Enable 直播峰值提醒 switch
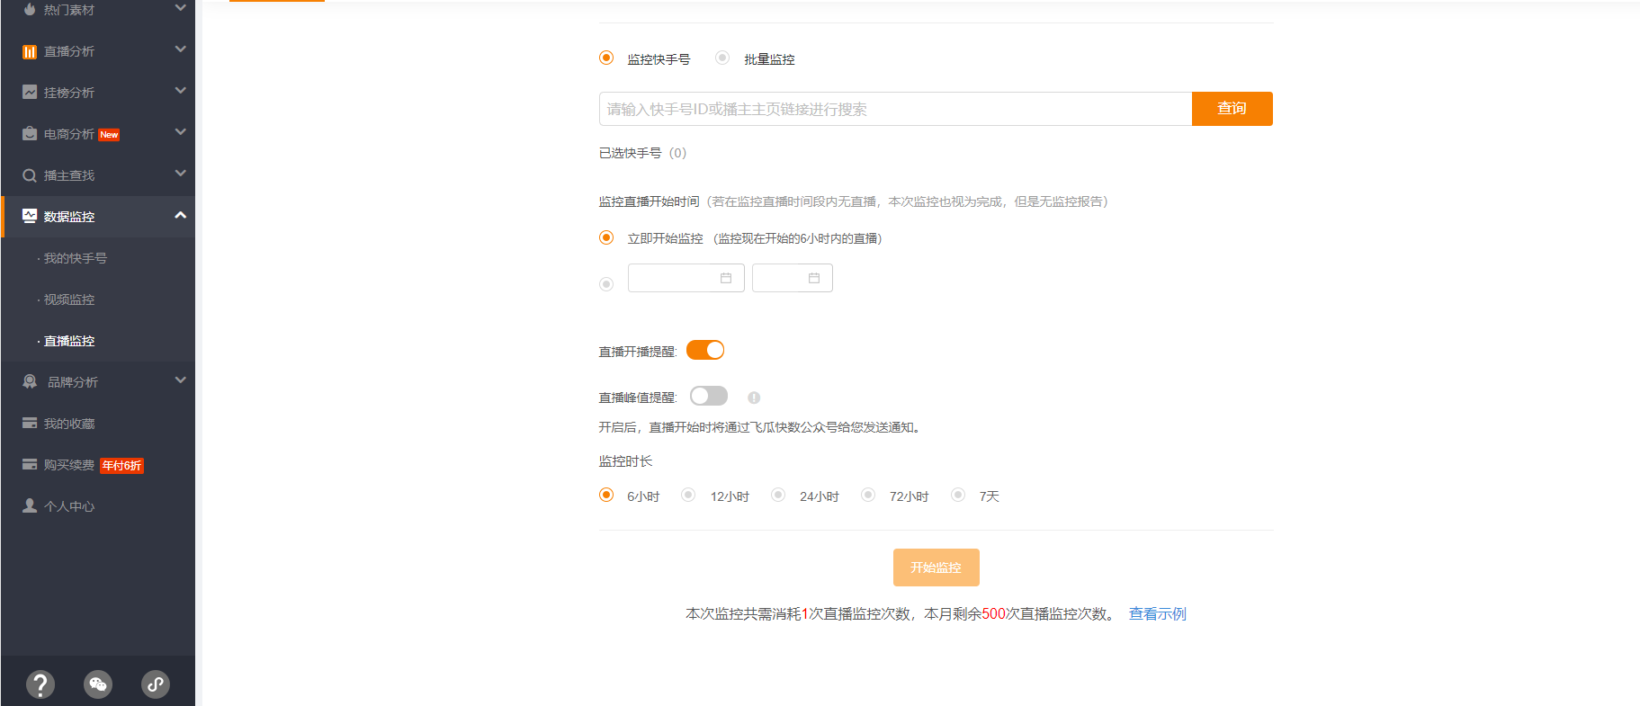Viewport: 1640px width, 706px height. click(709, 396)
